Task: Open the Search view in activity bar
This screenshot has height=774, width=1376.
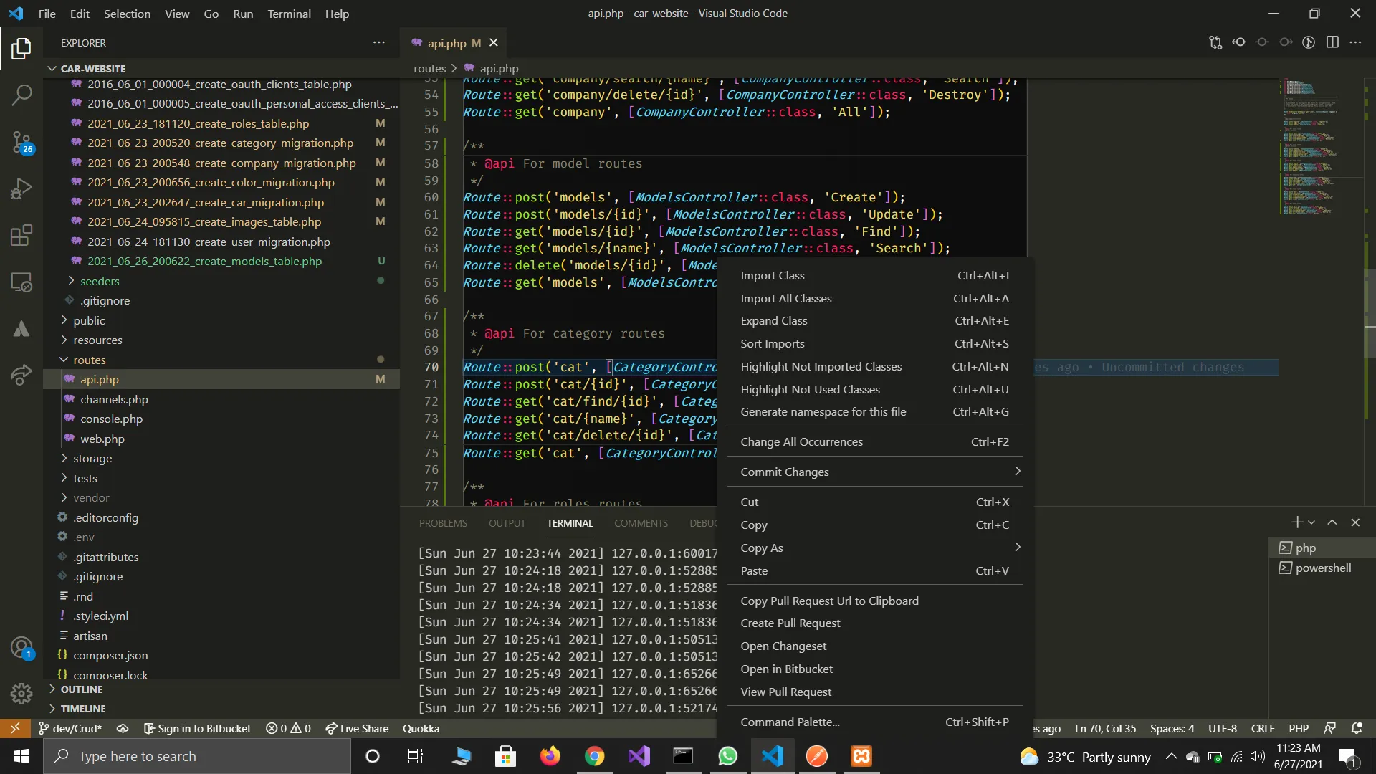Action: (21, 95)
